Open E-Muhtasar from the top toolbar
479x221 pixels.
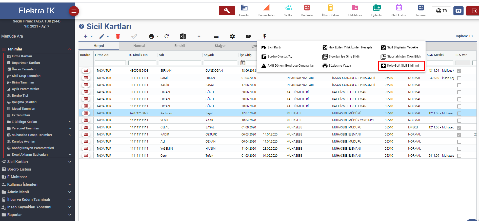click(x=355, y=11)
